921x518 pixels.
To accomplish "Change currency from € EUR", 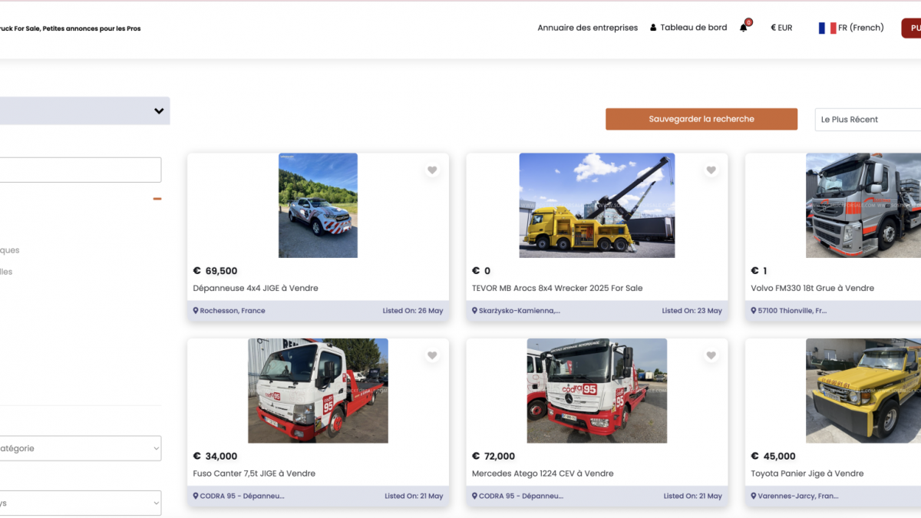I will click(781, 28).
